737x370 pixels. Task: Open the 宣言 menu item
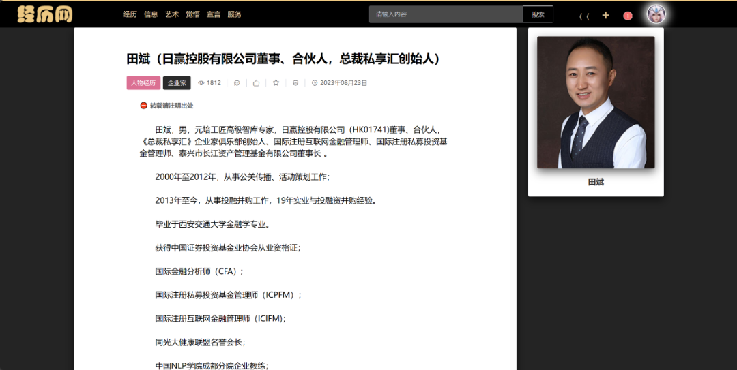coord(214,14)
